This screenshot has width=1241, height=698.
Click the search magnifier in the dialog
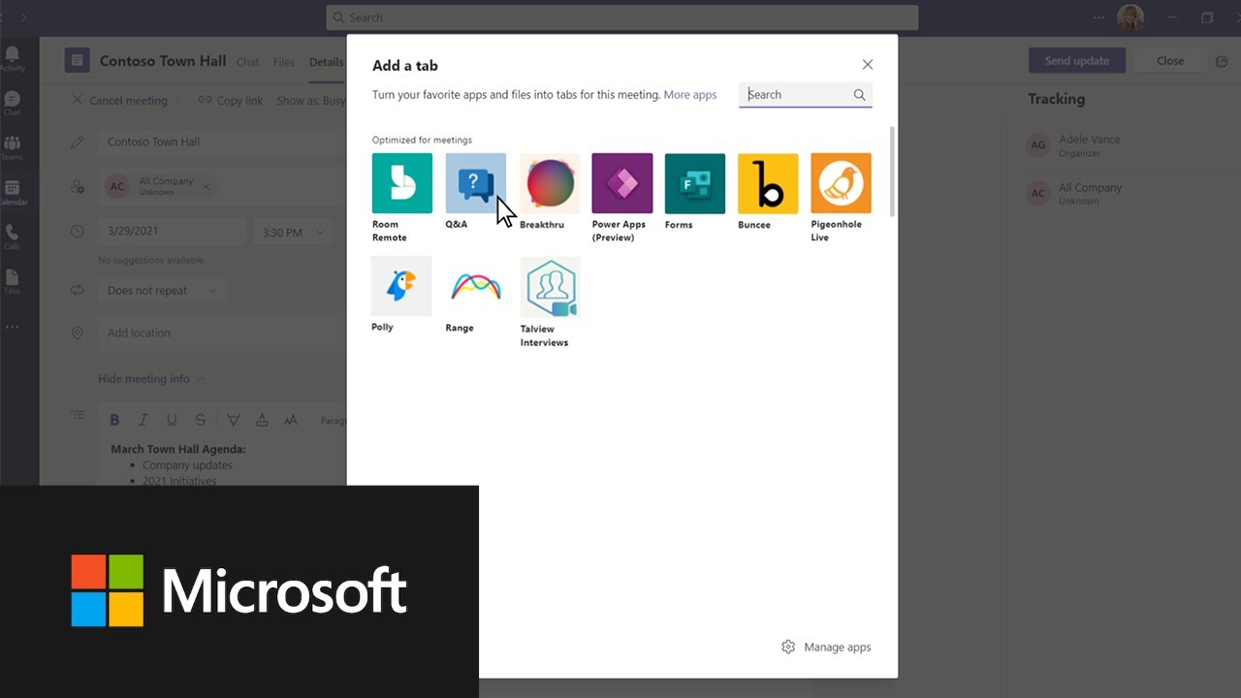pyautogui.click(x=859, y=95)
